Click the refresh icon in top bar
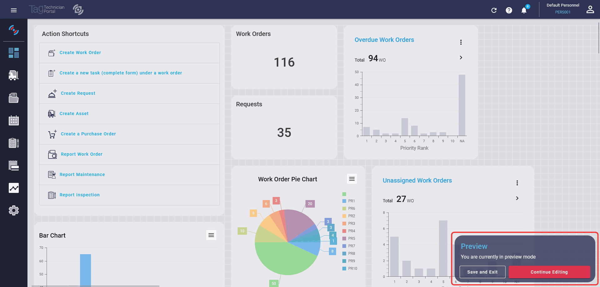 click(x=494, y=10)
